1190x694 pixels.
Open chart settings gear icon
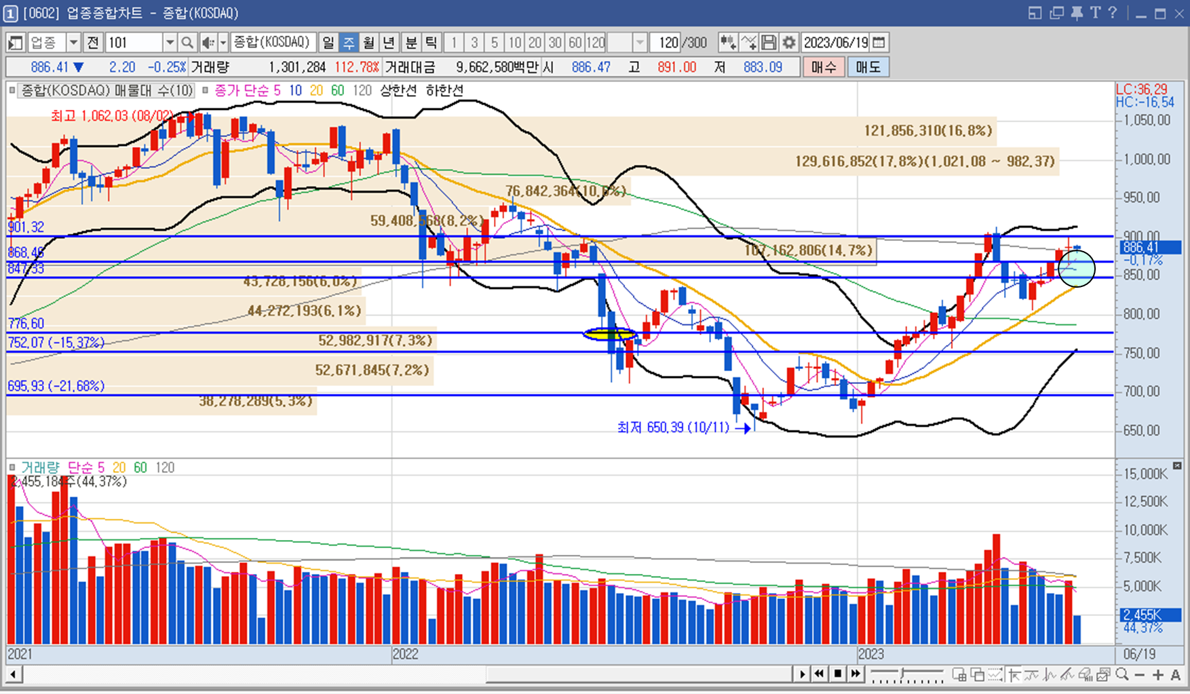click(x=788, y=43)
